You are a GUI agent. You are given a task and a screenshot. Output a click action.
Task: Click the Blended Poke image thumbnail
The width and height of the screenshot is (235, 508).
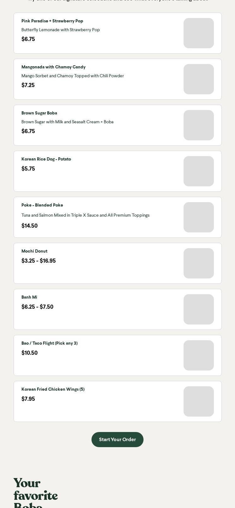pos(199,217)
